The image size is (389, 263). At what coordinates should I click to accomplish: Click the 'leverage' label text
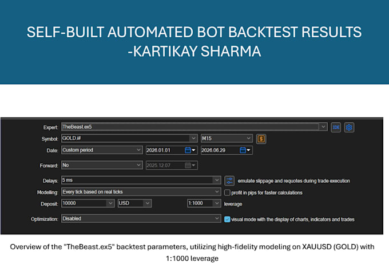233,204
